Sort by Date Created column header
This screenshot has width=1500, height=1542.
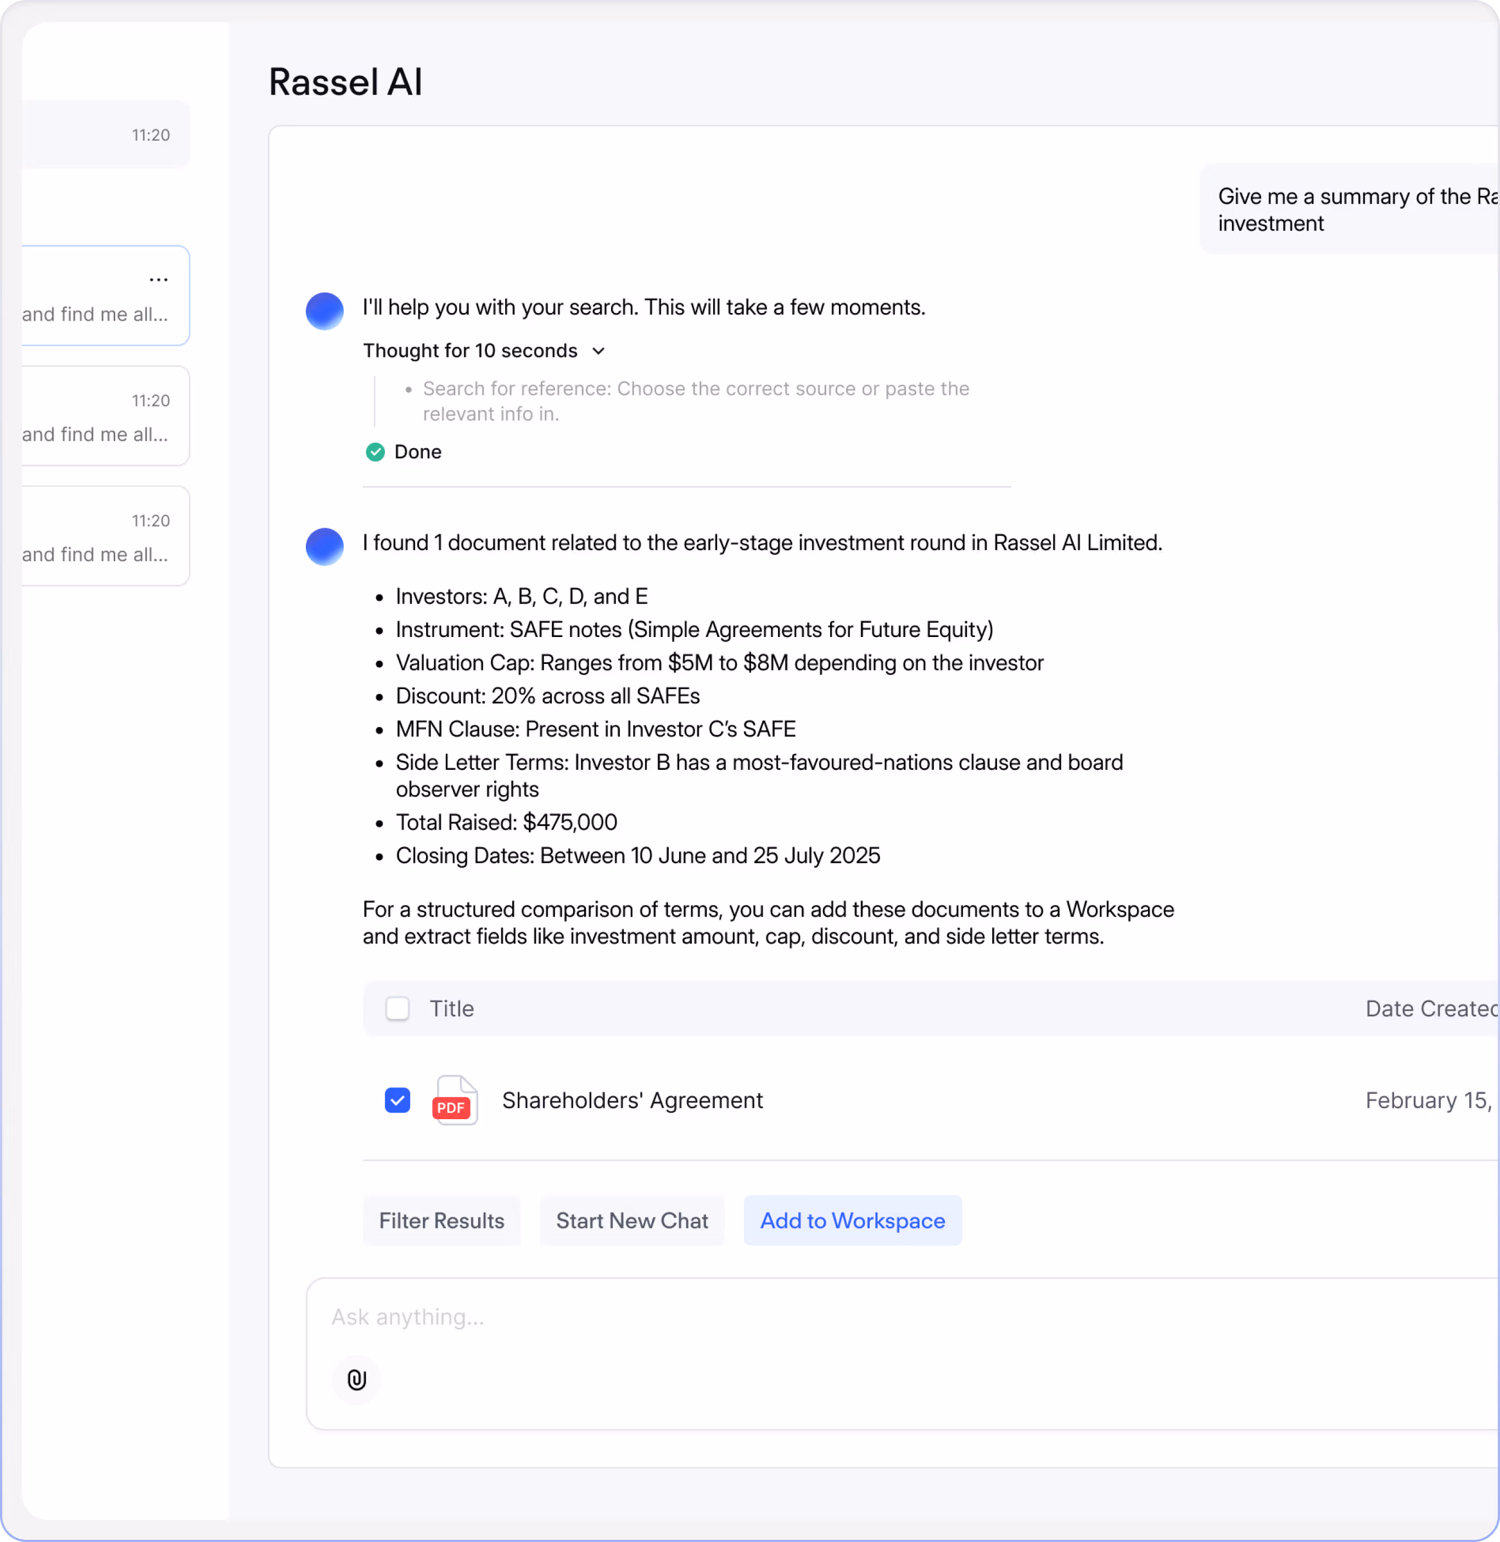pyautogui.click(x=1430, y=1009)
